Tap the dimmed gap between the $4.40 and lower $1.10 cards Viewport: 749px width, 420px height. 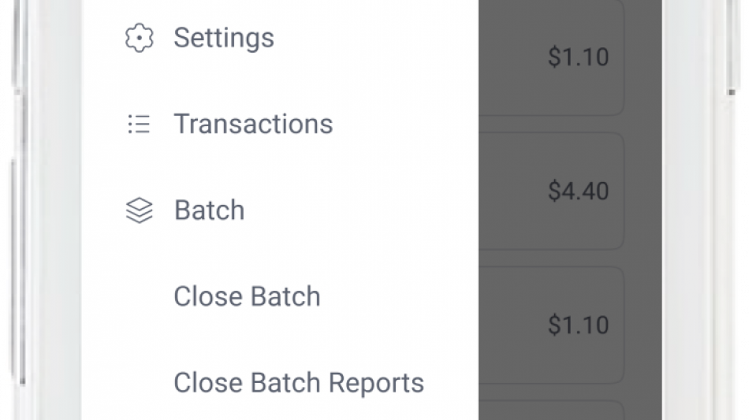[552, 258]
